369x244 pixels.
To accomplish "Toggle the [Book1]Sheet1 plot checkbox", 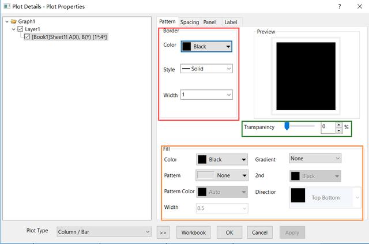I will coord(27,37).
